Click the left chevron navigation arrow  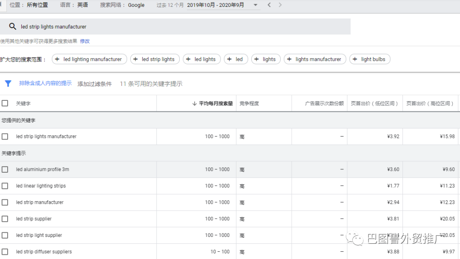click(x=269, y=5)
